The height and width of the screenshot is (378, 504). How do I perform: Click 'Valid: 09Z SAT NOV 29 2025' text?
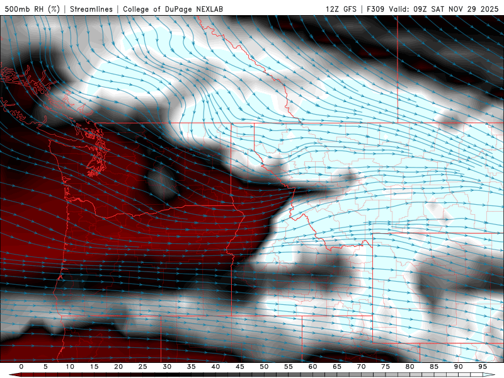[444, 9]
